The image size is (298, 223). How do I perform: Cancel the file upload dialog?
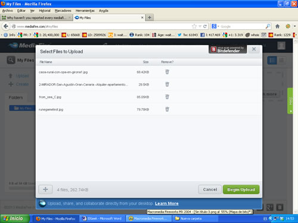tap(210, 190)
